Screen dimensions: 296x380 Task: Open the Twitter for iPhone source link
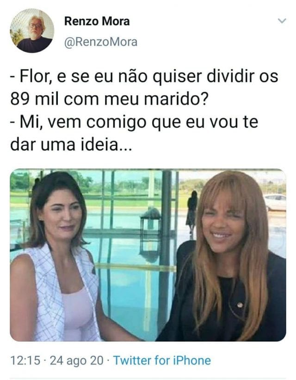162,361
